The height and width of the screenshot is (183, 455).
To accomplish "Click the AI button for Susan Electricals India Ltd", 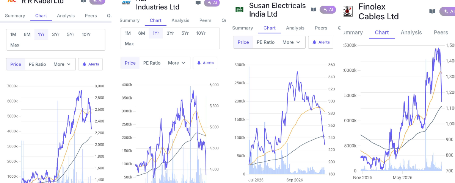I will pyautogui.click(x=328, y=9).
